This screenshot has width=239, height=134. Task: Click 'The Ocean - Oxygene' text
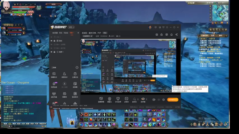tap(15, 82)
